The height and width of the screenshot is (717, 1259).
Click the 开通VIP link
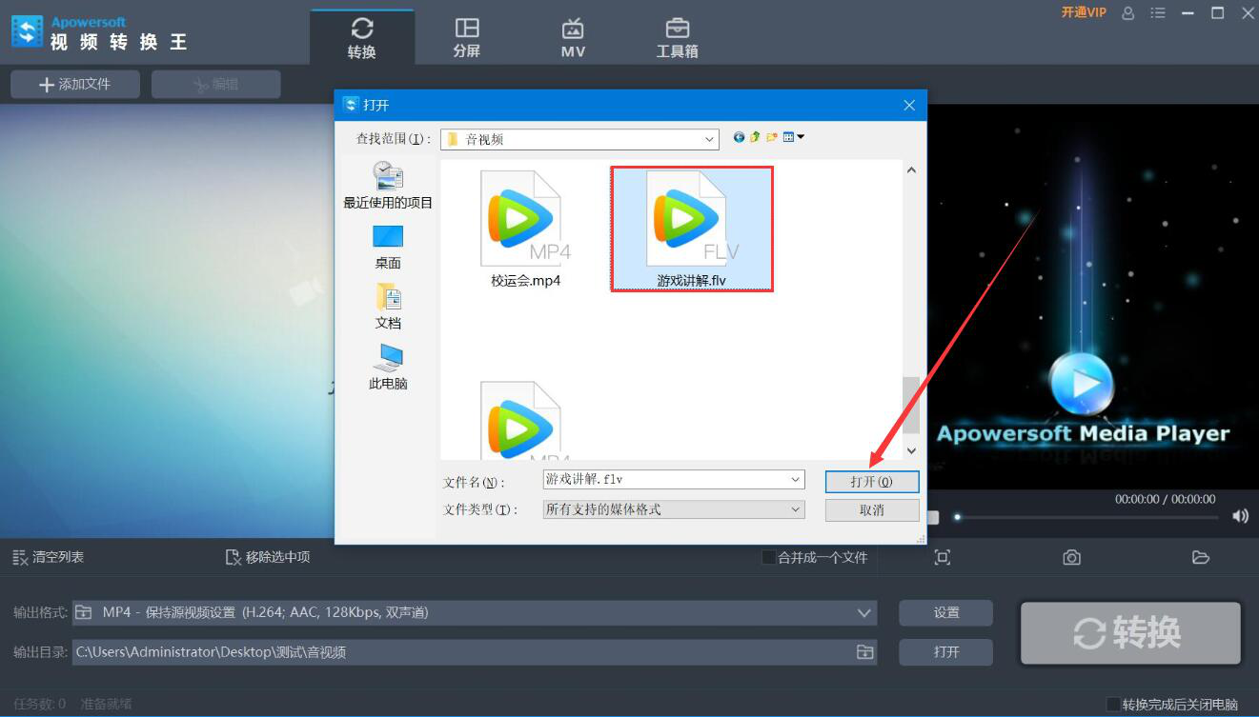[1084, 13]
